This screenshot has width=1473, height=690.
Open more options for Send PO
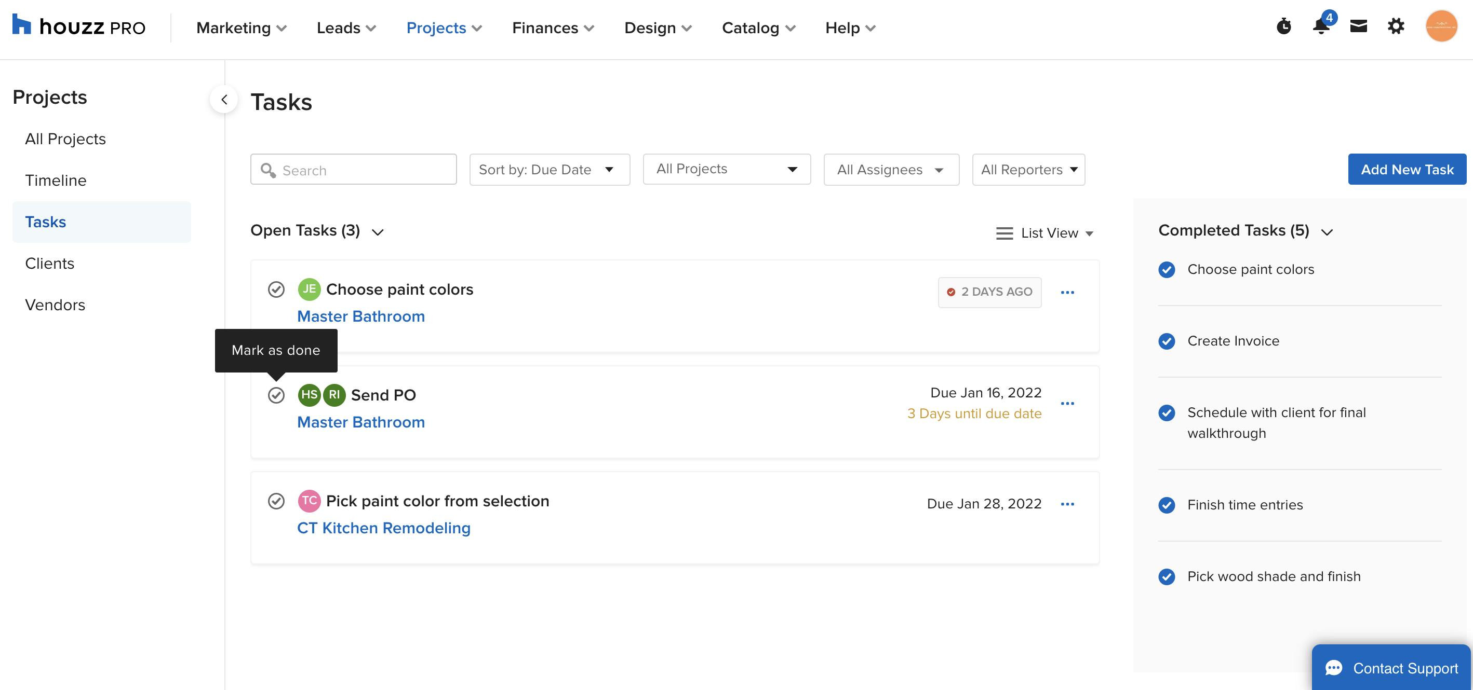[x=1067, y=403]
